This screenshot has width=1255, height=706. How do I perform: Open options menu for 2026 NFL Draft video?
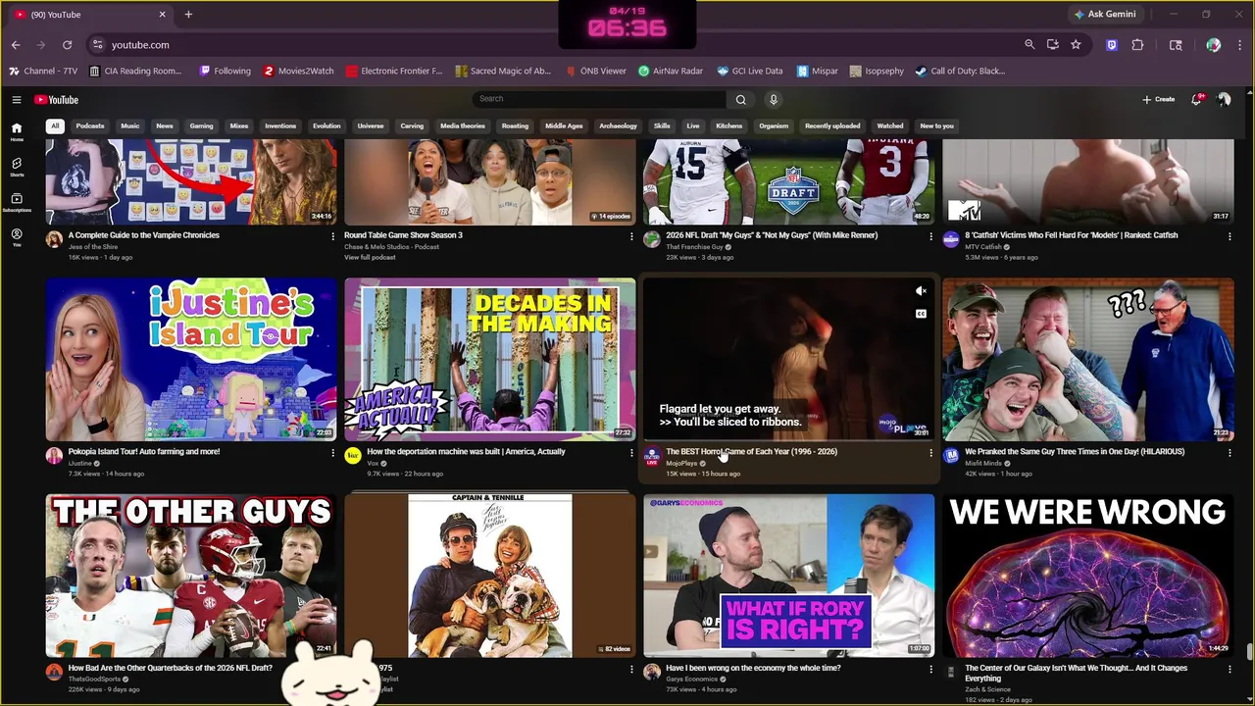pos(930,236)
